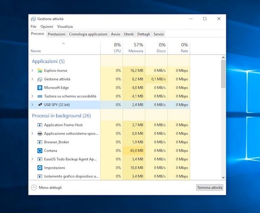Select the Cortana row name
260x213 pixels.
pyautogui.click(x=51, y=151)
